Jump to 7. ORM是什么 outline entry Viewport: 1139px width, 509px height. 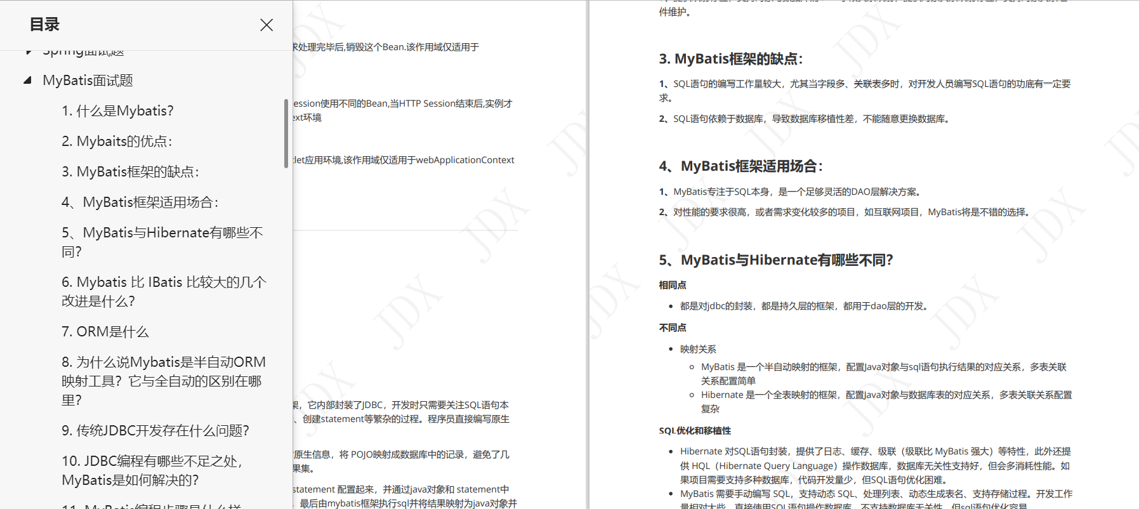click(105, 332)
